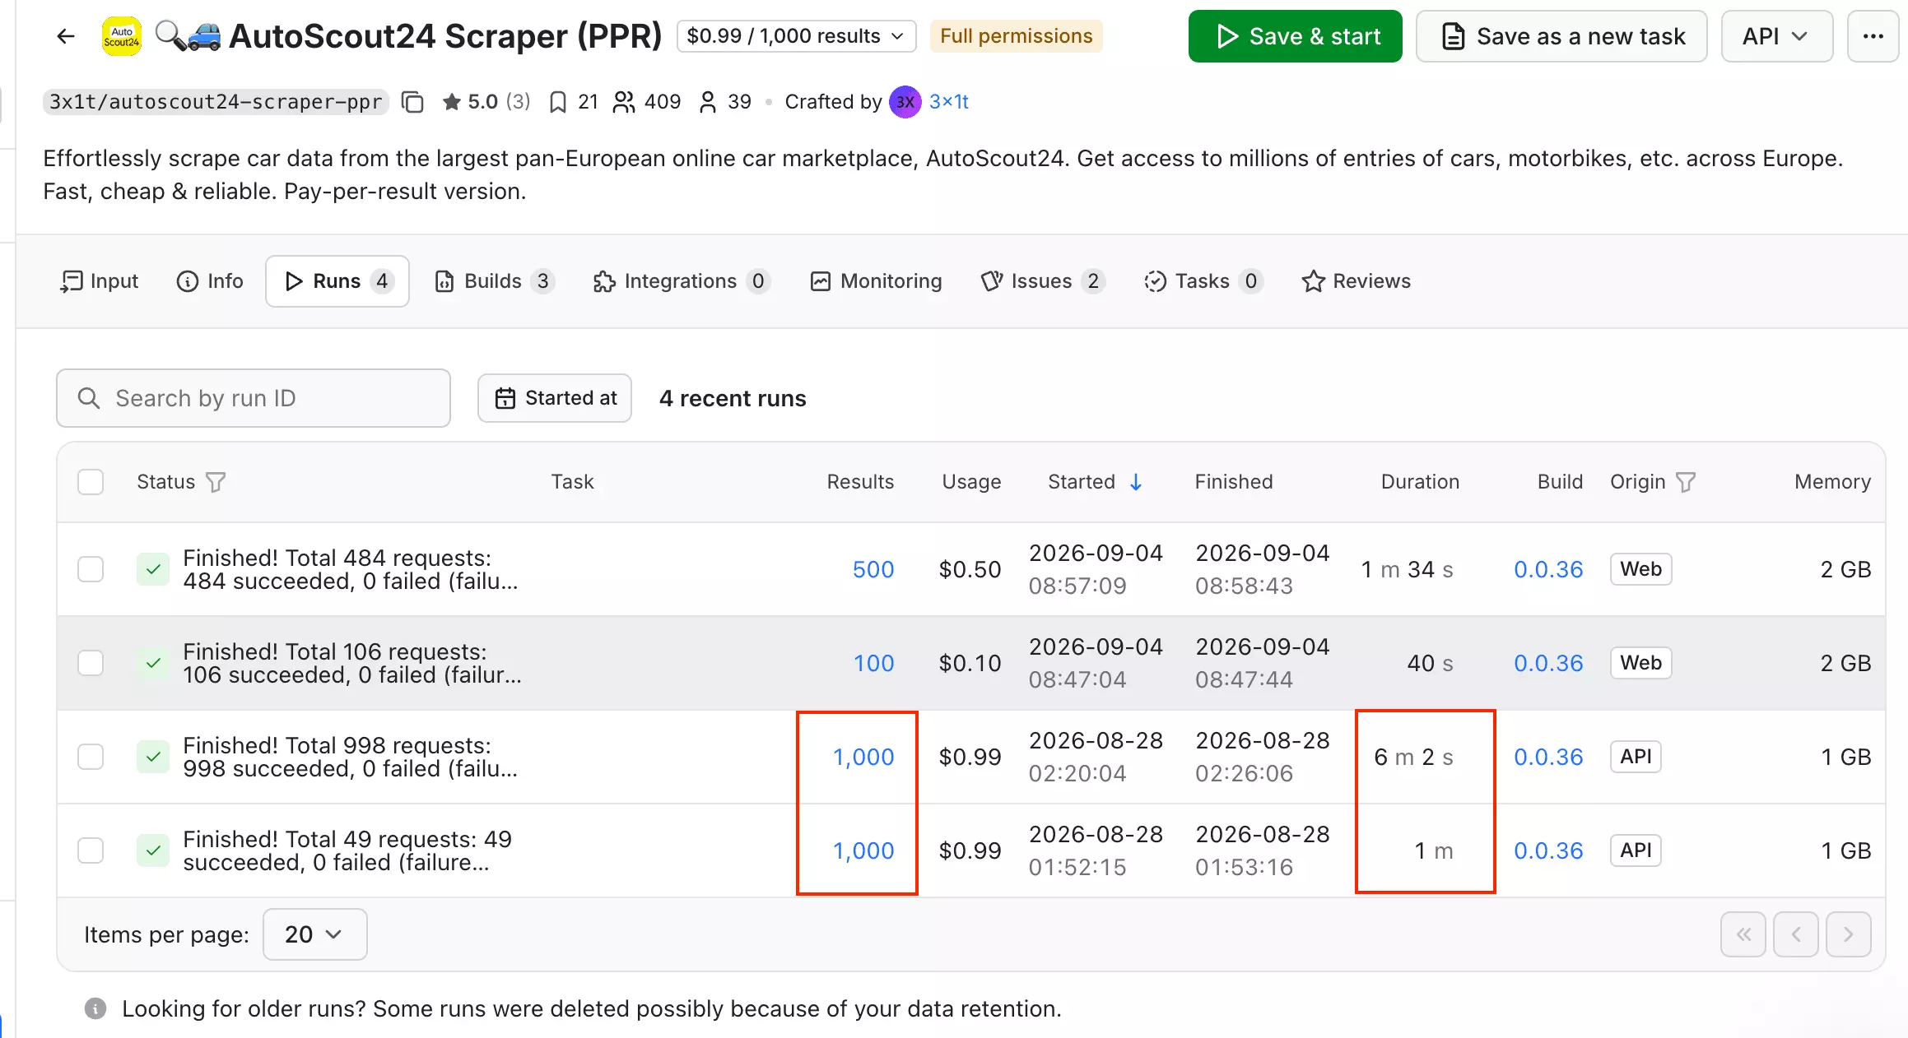1908x1038 pixels.
Task: Click the monthly user icon next to 39
Action: point(707,102)
